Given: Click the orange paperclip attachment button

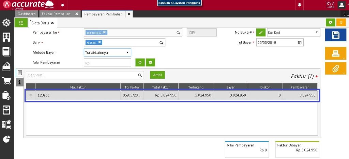Looking at the screenshot, I should [335, 68].
